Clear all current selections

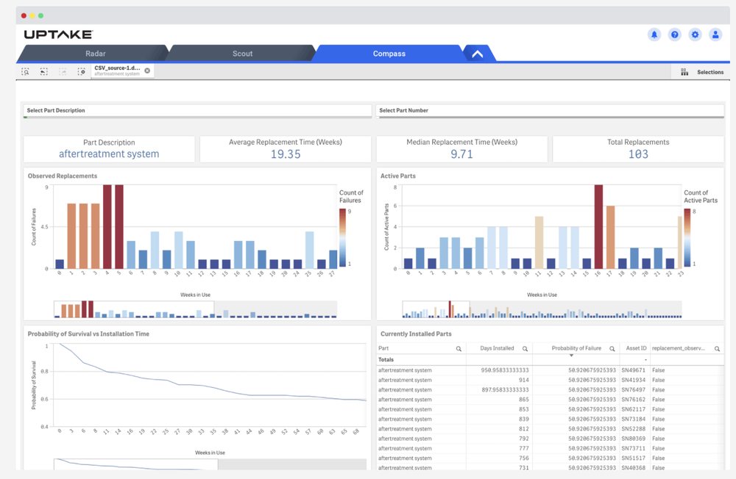[81, 72]
